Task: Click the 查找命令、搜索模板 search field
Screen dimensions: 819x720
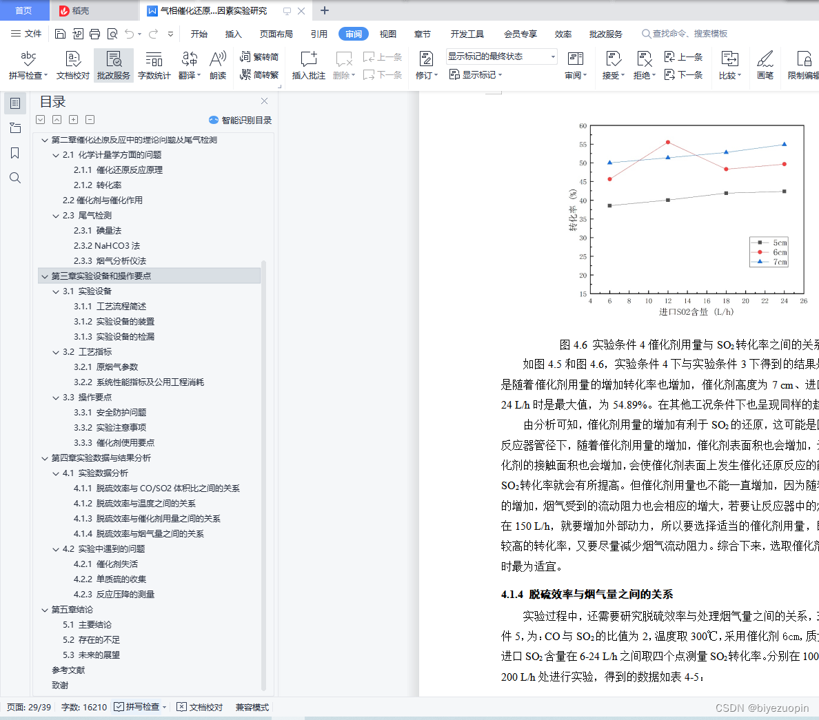Action: click(x=685, y=34)
